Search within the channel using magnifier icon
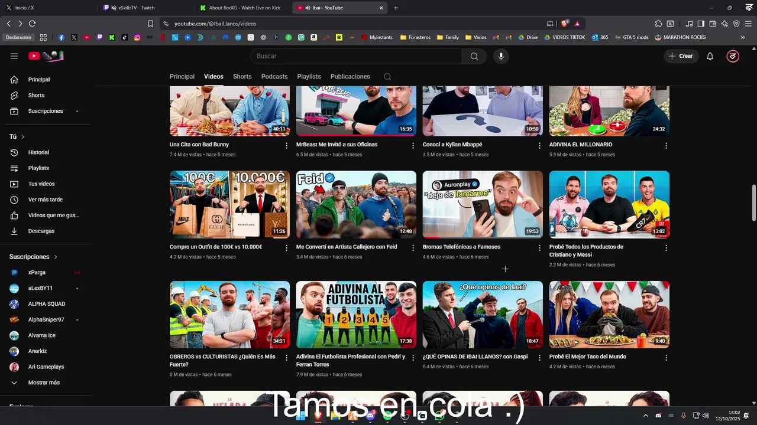757x425 pixels. pos(387,77)
